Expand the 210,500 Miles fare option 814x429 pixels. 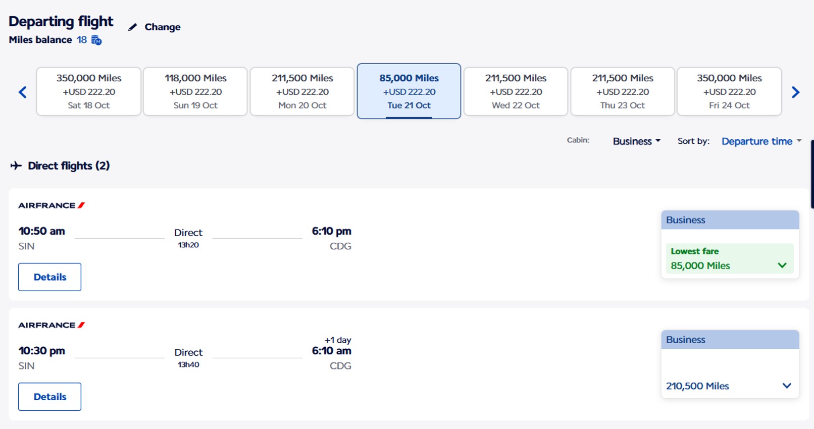(x=730, y=386)
